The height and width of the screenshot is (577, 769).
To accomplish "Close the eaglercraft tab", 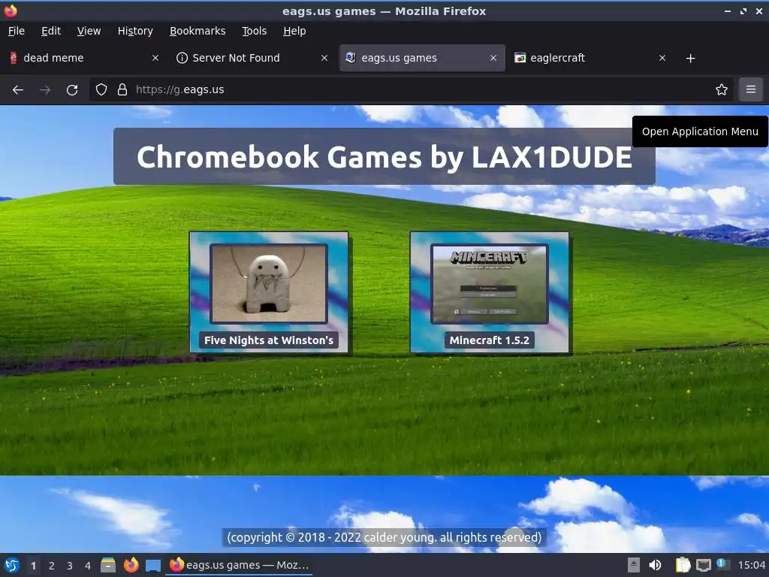I will pos(662,58).
